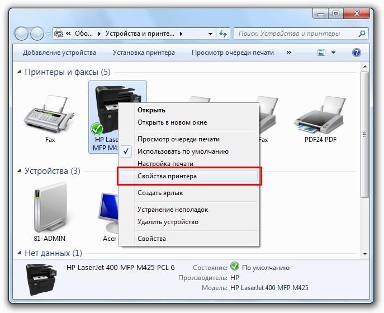
Task: Collapse the Устройства group
Action: [20, 171]
